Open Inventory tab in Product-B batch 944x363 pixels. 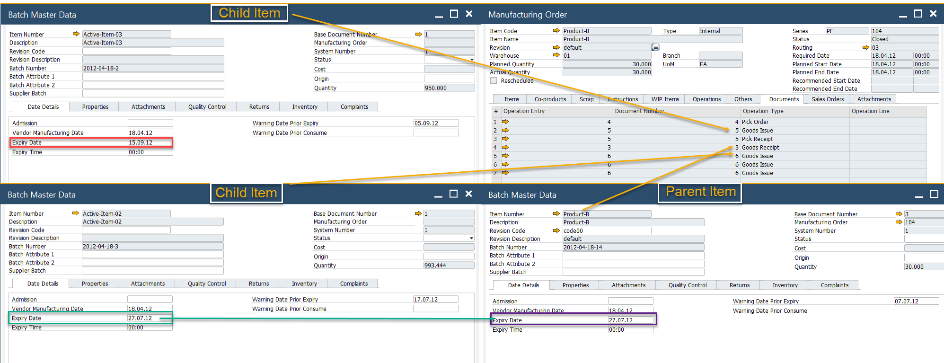pyautogui.click(x=785, y=285)
